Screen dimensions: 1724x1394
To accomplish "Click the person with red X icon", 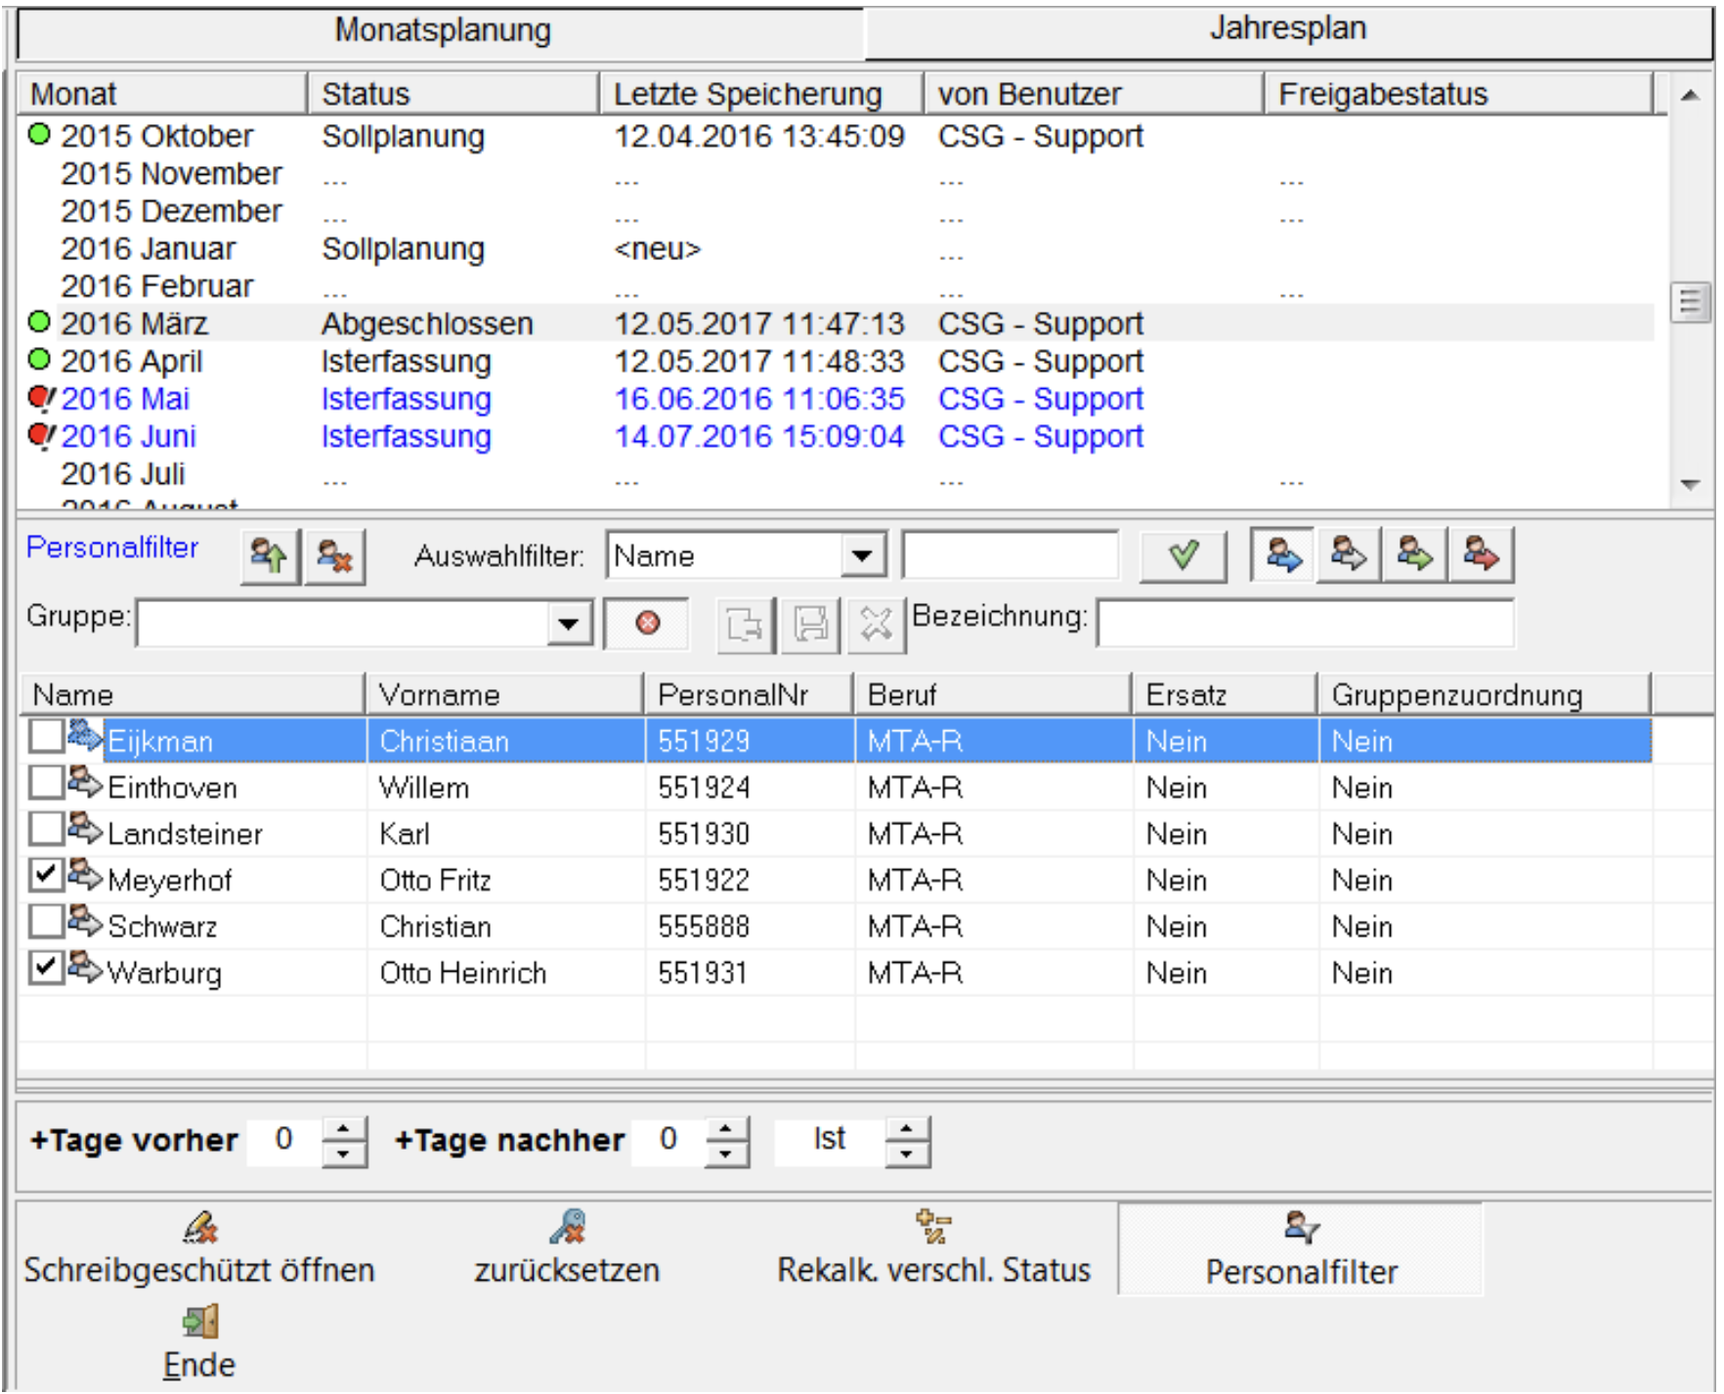I will tap(334, 556).
